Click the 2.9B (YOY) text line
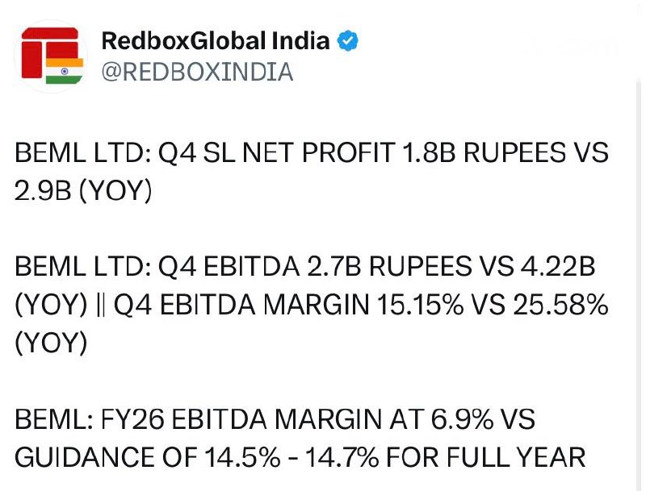The height and width of the screenshot is (491, 646). pyautogui.click(x=83, y=191)
